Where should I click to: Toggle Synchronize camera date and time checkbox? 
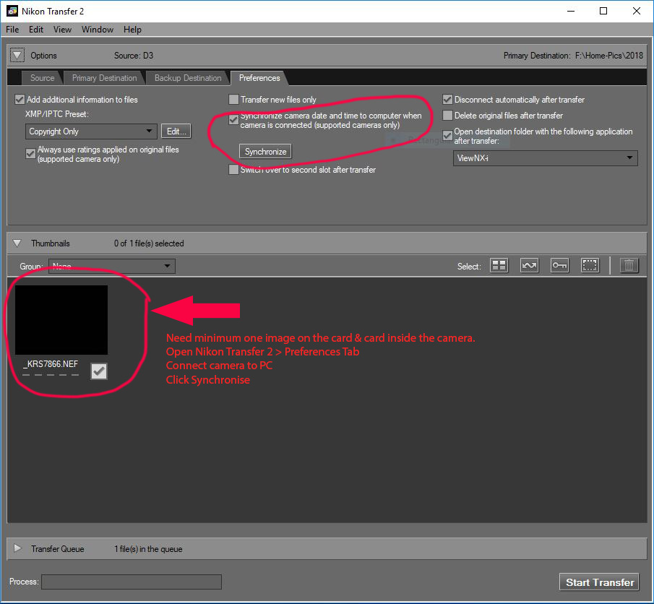coord(233,120)
